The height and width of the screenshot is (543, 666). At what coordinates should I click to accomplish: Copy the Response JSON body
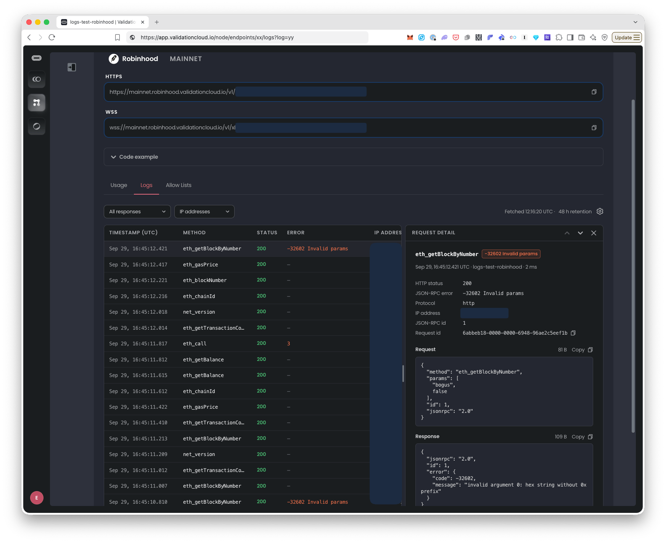click(x=582, y=437)
